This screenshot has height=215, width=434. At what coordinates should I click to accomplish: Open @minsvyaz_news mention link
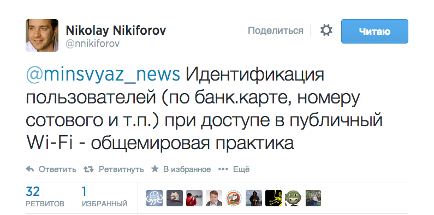tap(103, 75)
